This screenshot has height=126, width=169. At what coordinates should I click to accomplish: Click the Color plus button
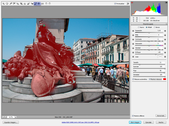point(165,57)
